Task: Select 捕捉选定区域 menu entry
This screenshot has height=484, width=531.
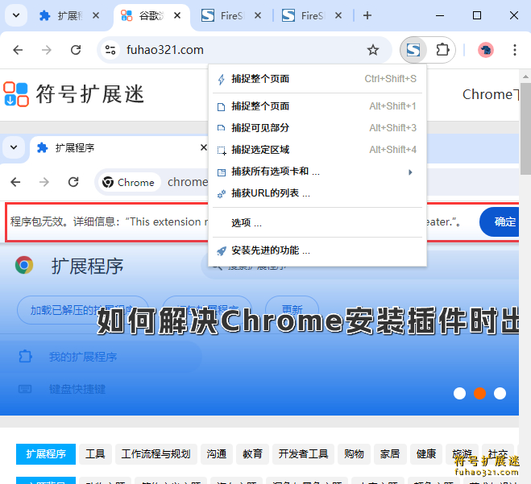Action: (317, 150)
